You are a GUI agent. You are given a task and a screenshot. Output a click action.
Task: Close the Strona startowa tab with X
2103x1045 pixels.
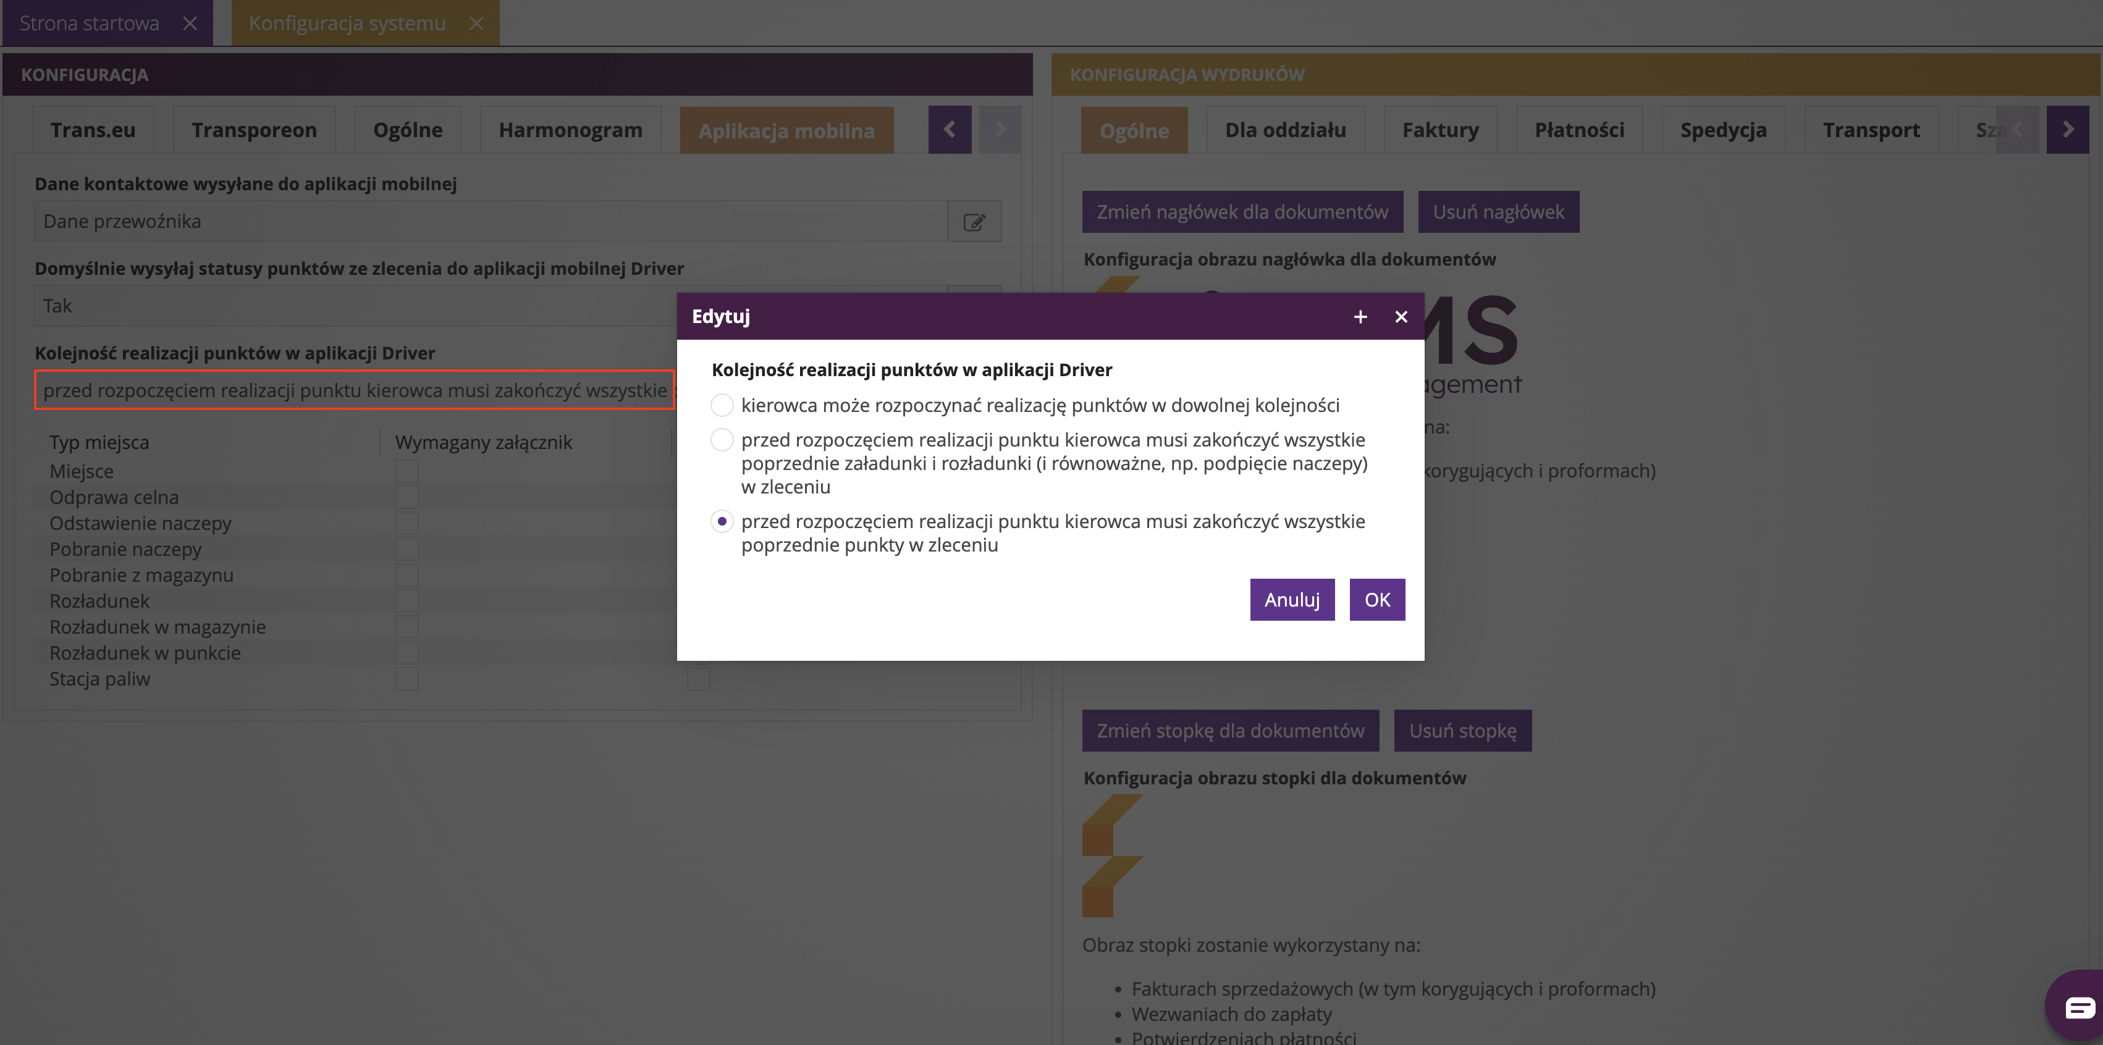[x=190, y=23]
